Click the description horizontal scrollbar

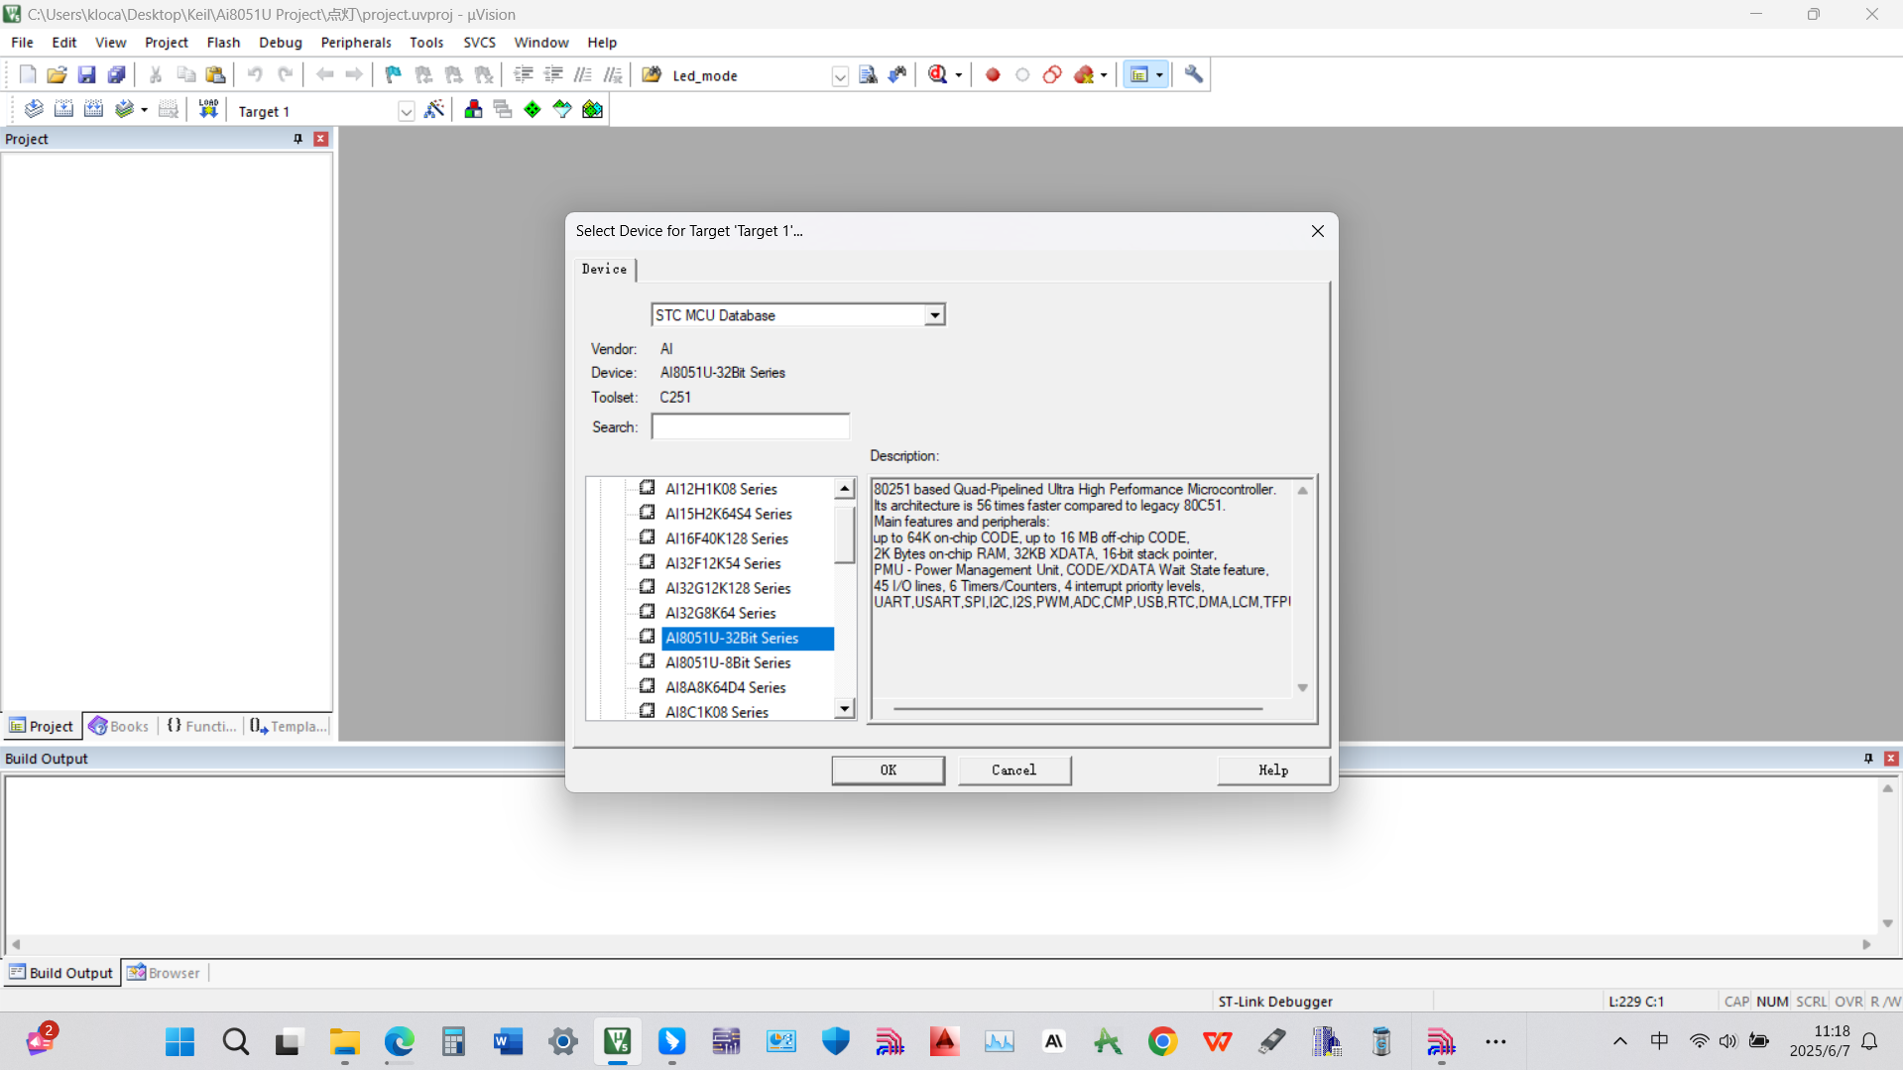point(1077,709)
